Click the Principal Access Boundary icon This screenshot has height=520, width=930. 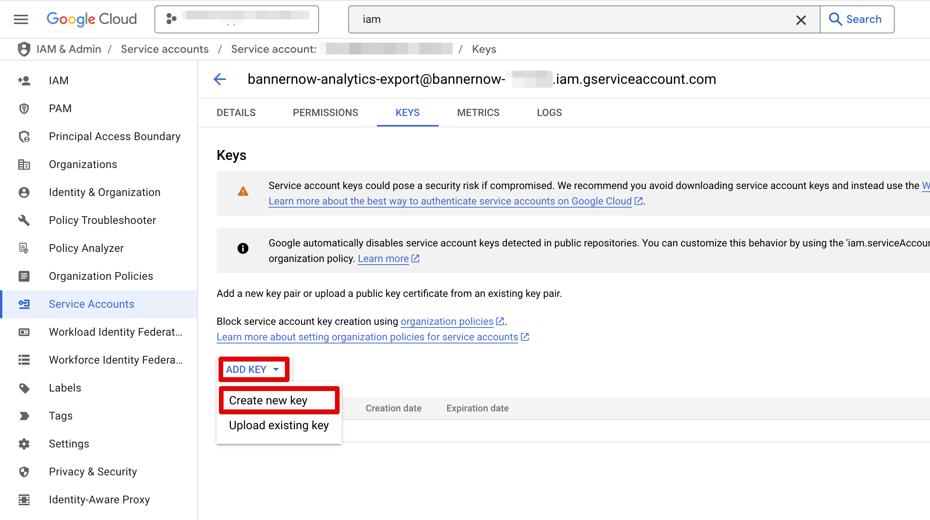click(24, 137)
